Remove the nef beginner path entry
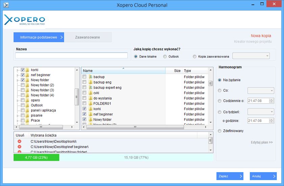 19,147
